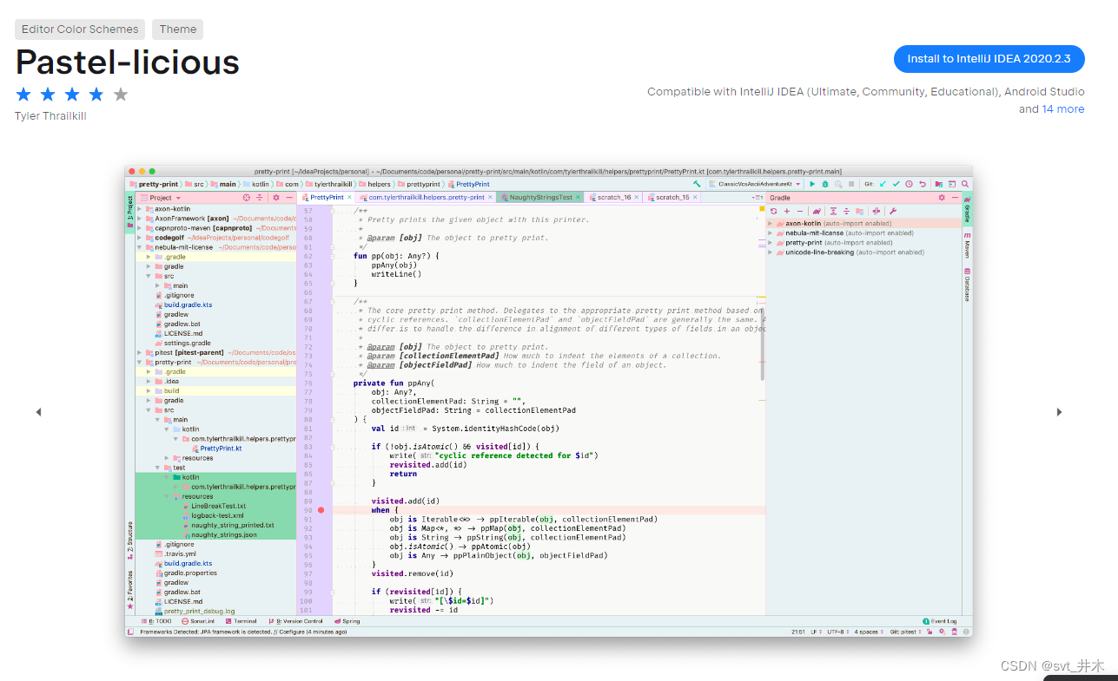Viewport: 1118px width, 681px height.
Task: Click the Debug bug icon
Action: 825,184
